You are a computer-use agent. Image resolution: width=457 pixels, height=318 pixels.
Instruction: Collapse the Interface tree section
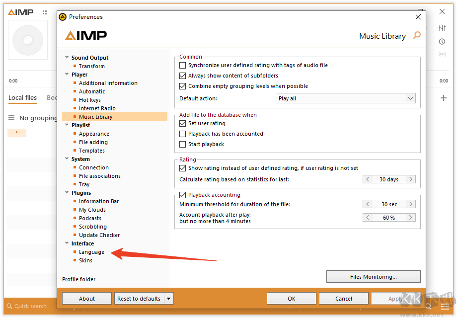click(67, 243)
